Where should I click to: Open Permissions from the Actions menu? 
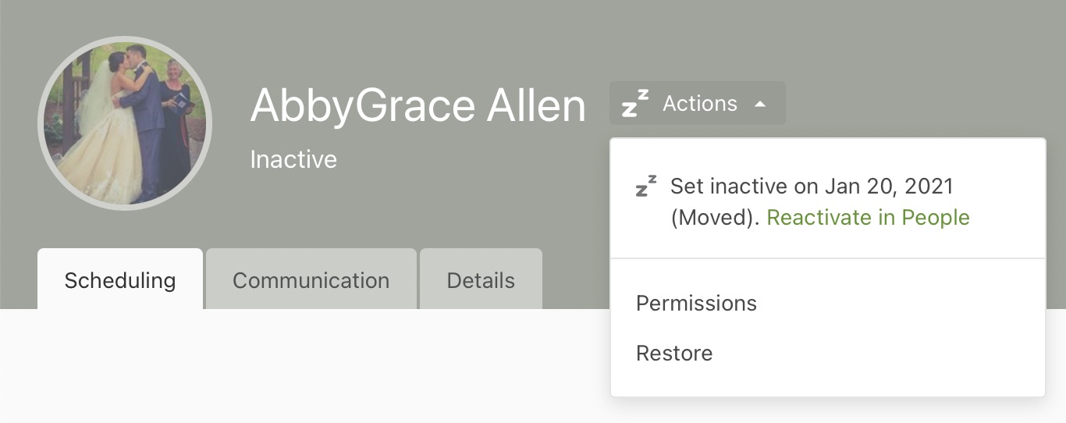pyautogui.click(x=696, y=303)
